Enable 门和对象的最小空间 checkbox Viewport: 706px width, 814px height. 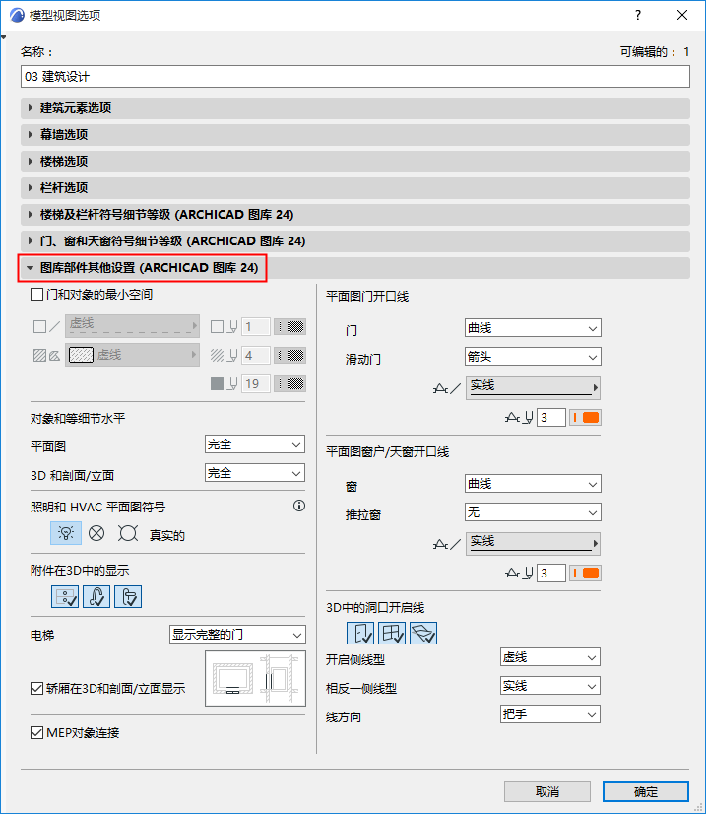coord(36,295)
